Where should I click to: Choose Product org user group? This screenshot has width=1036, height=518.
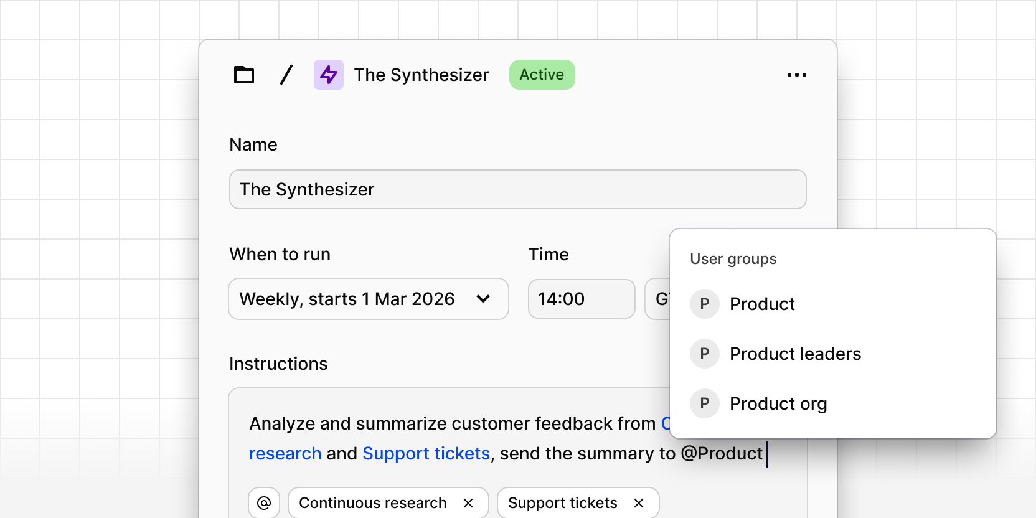pyautogui.click(x=778, y=403)
